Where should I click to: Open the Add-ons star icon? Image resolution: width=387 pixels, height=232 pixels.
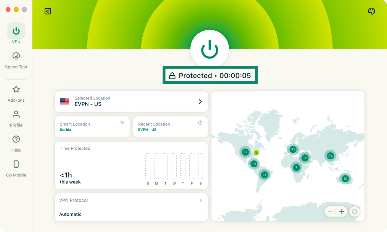coord(16,89)
